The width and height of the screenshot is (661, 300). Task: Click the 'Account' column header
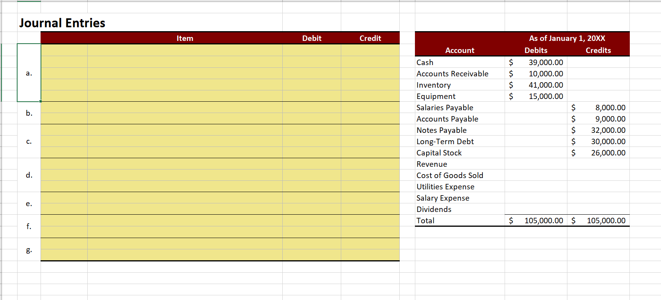pyautogui.click(x=460, y=50)
